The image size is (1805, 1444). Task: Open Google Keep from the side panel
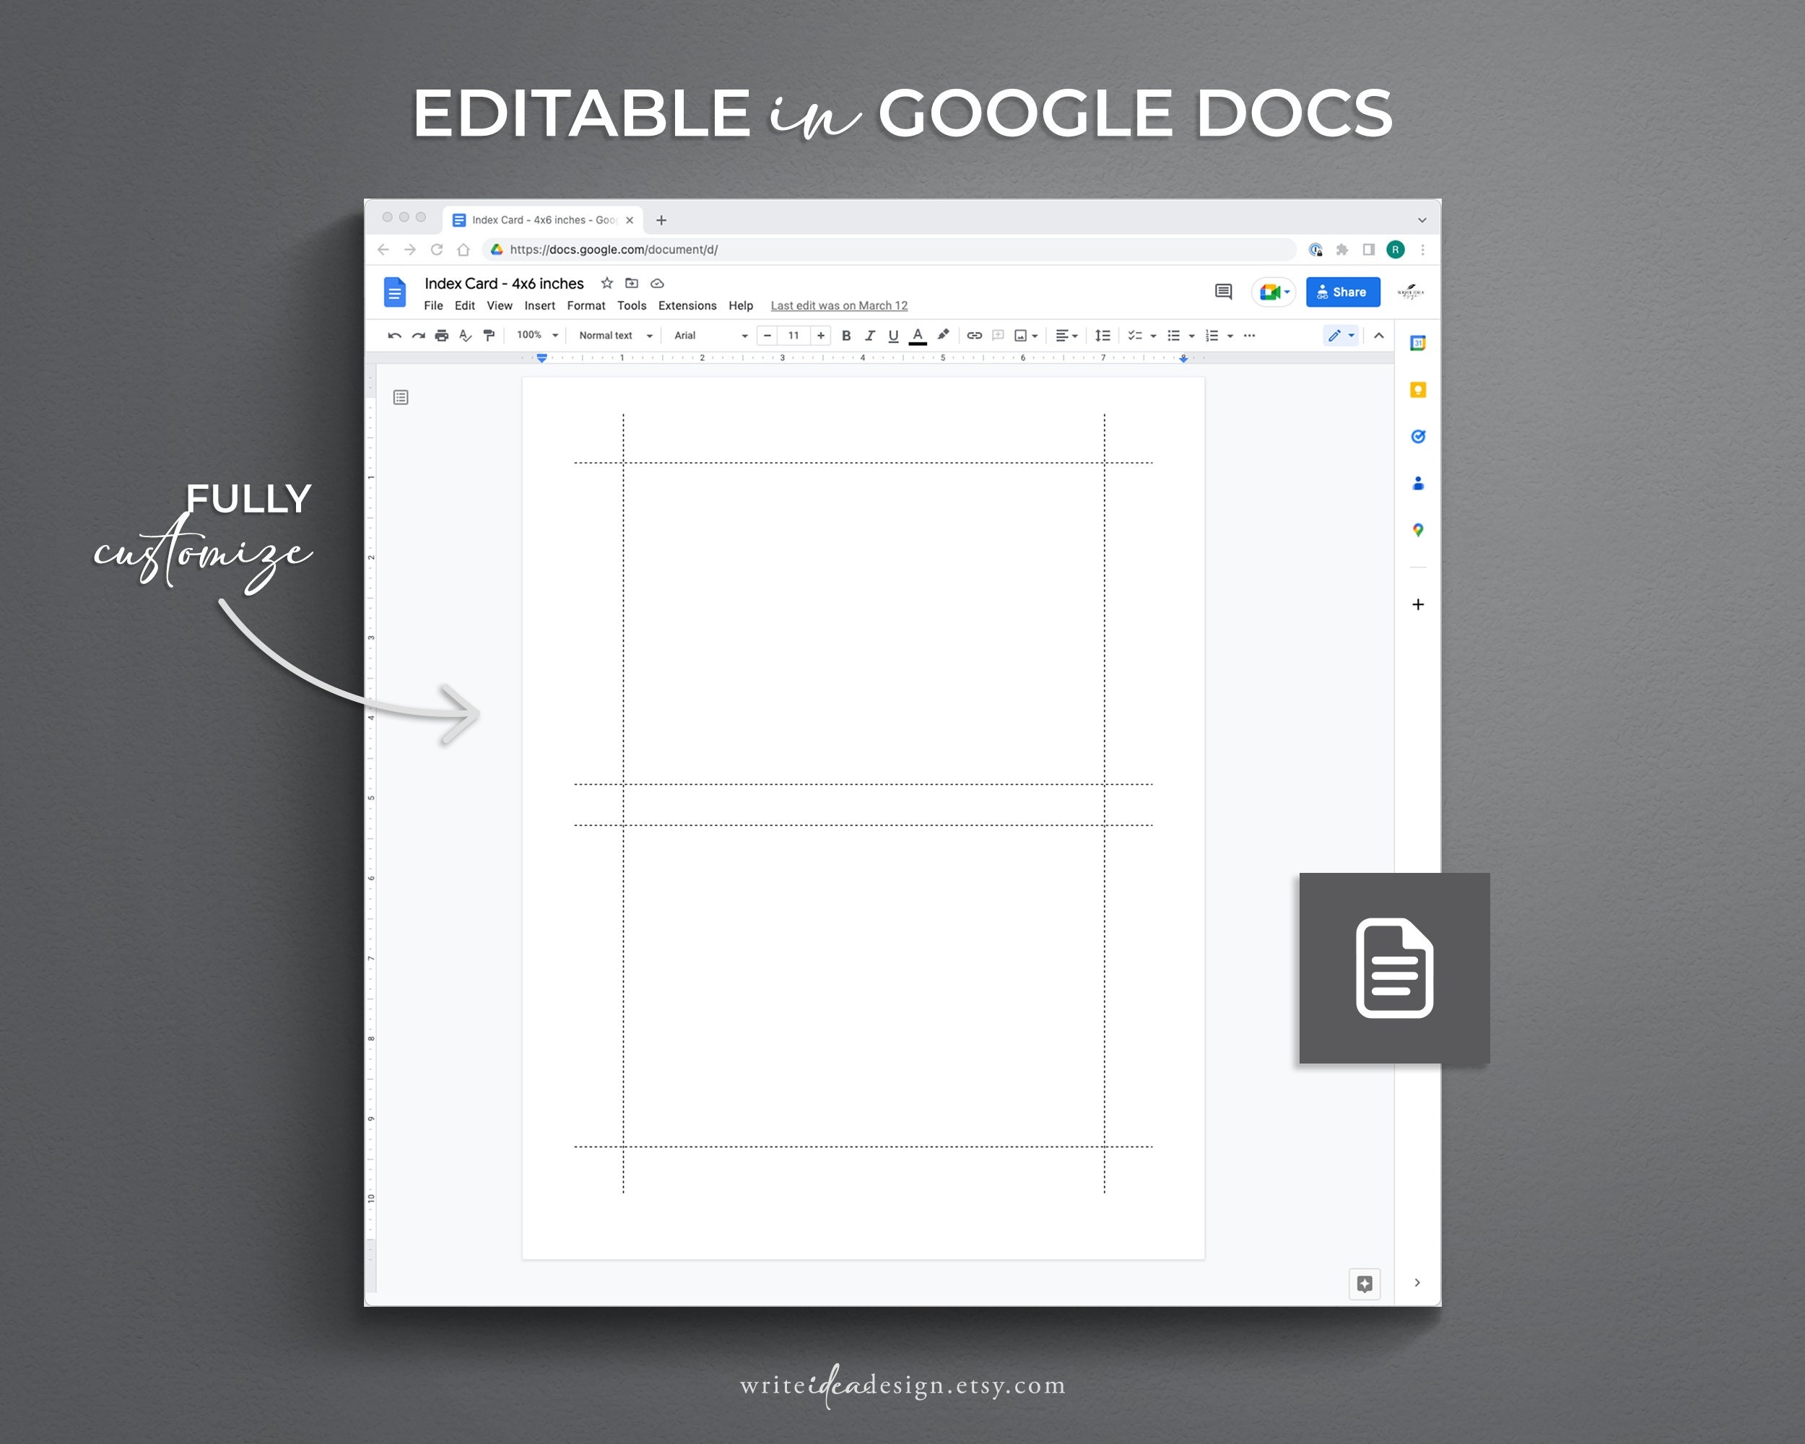click(x=1417, y=390)
